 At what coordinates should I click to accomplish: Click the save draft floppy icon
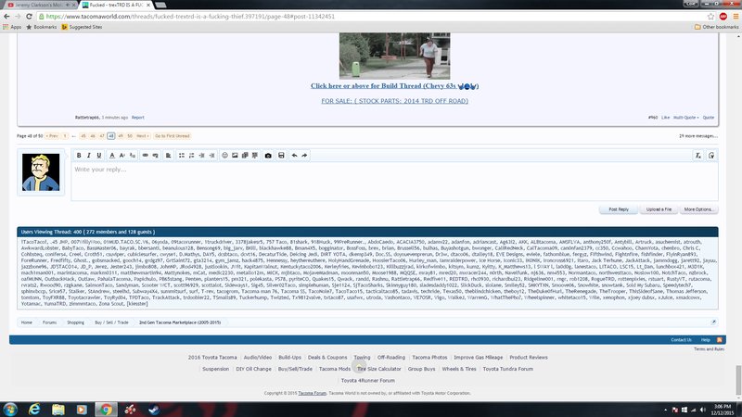coord(281,156)
